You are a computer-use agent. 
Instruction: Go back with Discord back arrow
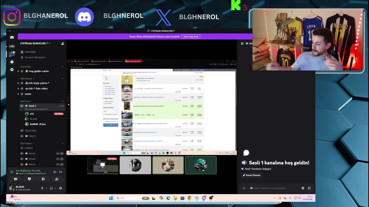tap(10, 31)
